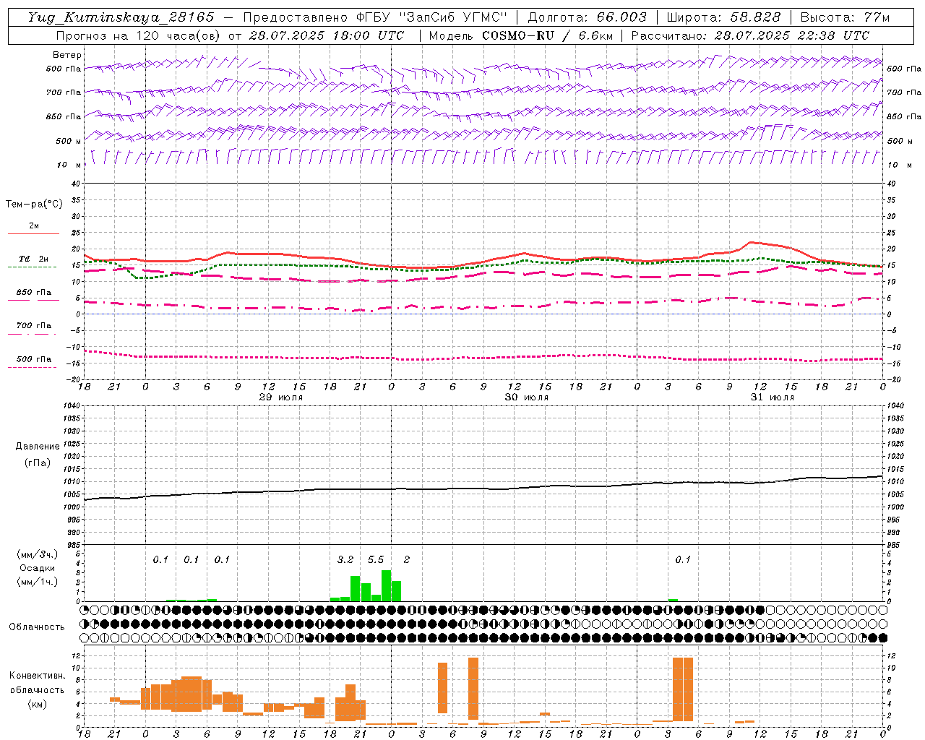This screenshot has width=925, height=740.
Task: Click the "(км)" unit under convective cloudiness
Action: [38, 704]
